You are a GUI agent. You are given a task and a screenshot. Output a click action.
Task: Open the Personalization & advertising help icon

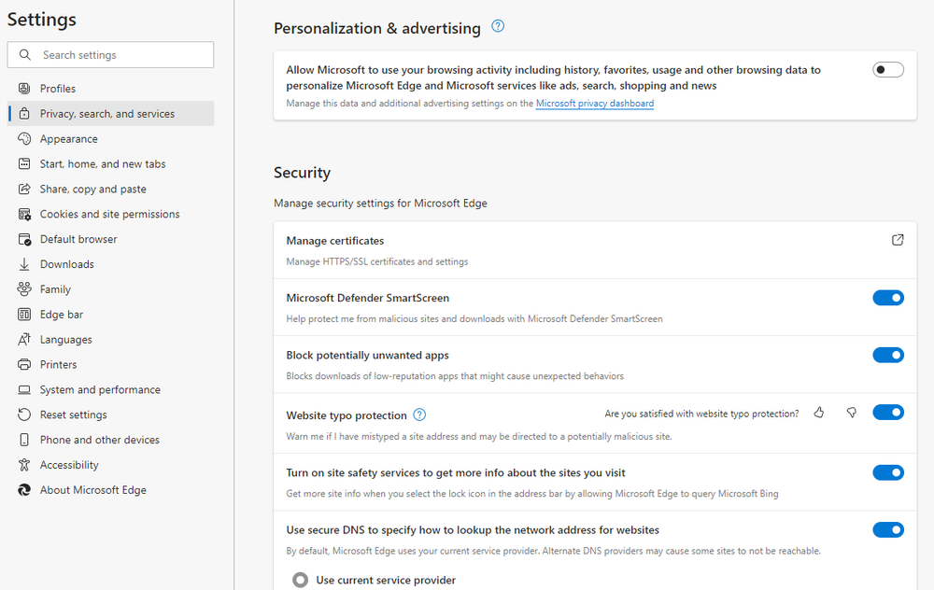point(497,27)
